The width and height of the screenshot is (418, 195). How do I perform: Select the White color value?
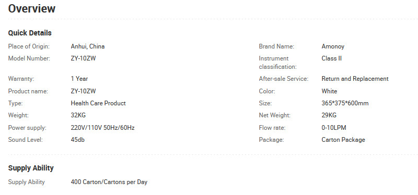click(329, 91)
